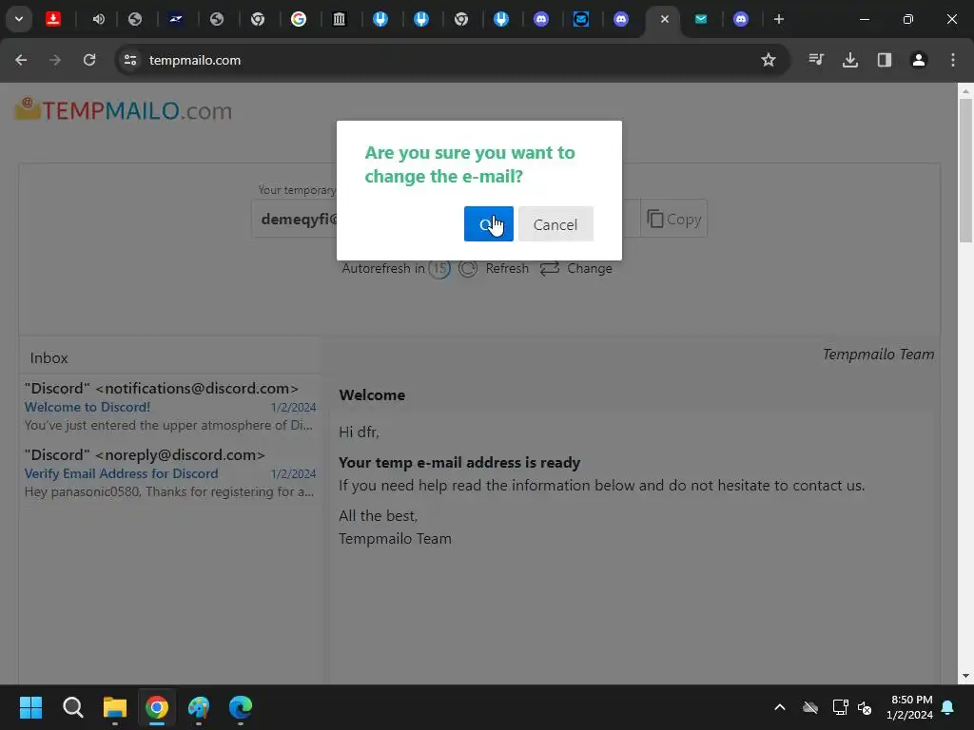974x730 pixels.
Task: Click the italic "Tempmailo Team" sender label
Action: tap(878, 355)
